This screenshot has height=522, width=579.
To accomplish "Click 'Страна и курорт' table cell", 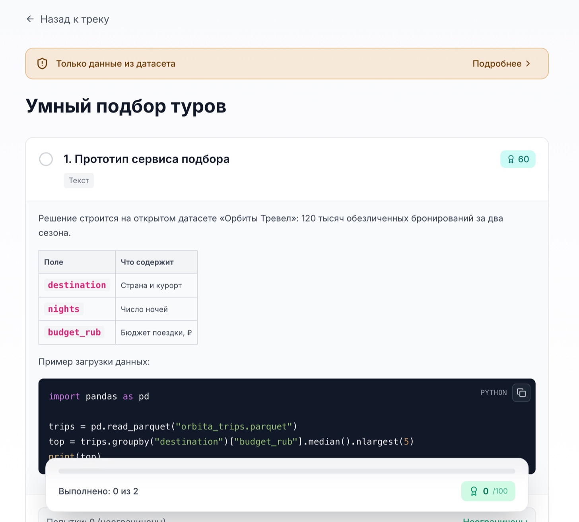I will tap(156, 285).
